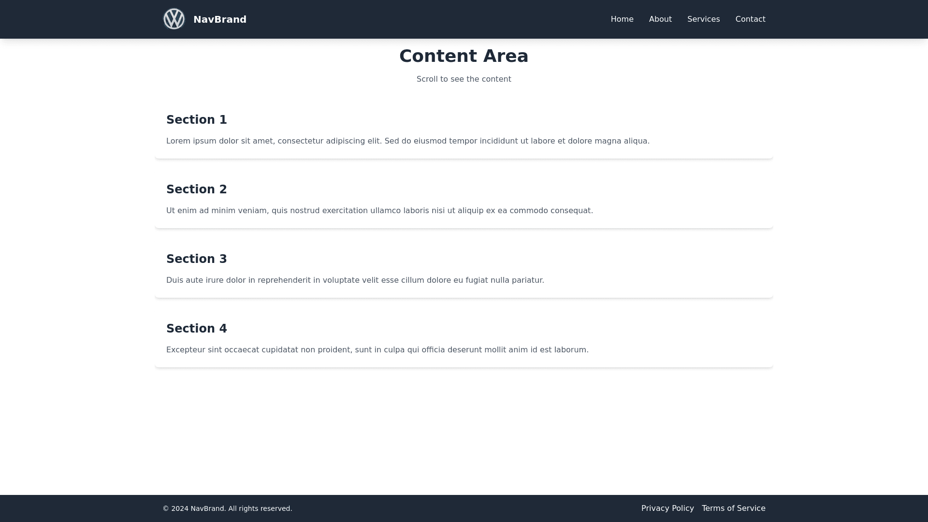This screenshot has width=928, height=522.
Task: Click the Section 3 heading
Action: click(x=197, y=259)
